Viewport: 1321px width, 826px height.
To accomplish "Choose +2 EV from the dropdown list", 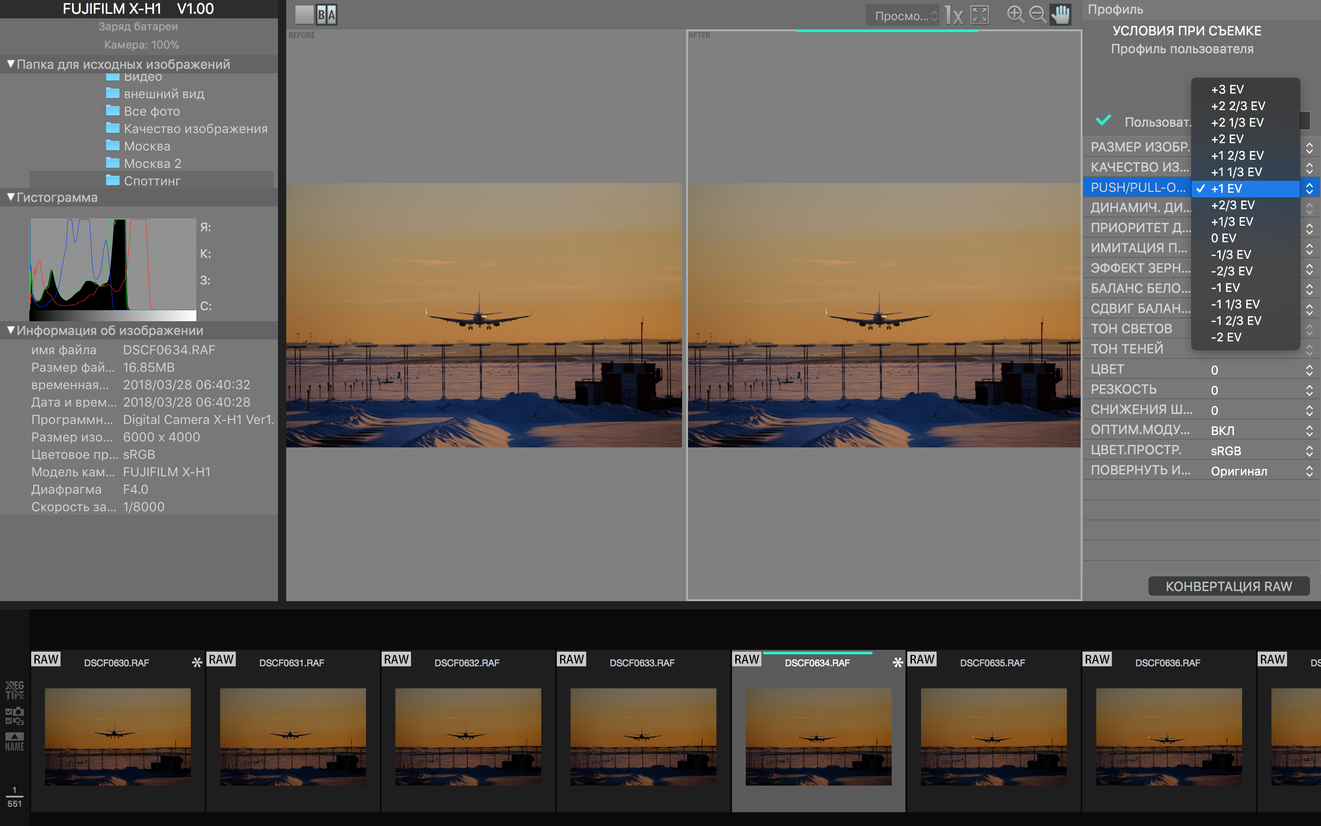I will point(1227,139).
